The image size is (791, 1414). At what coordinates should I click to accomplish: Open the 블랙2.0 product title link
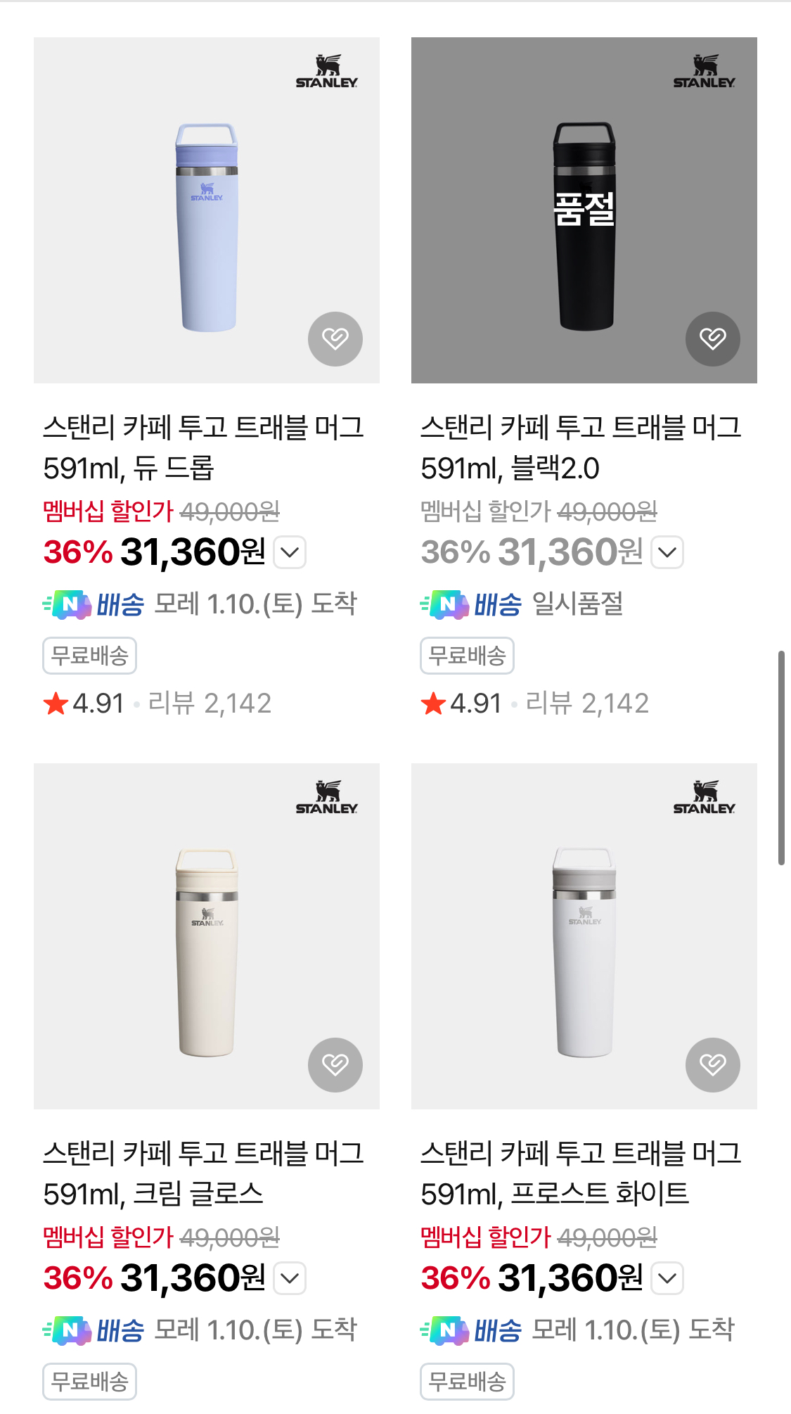580,447
